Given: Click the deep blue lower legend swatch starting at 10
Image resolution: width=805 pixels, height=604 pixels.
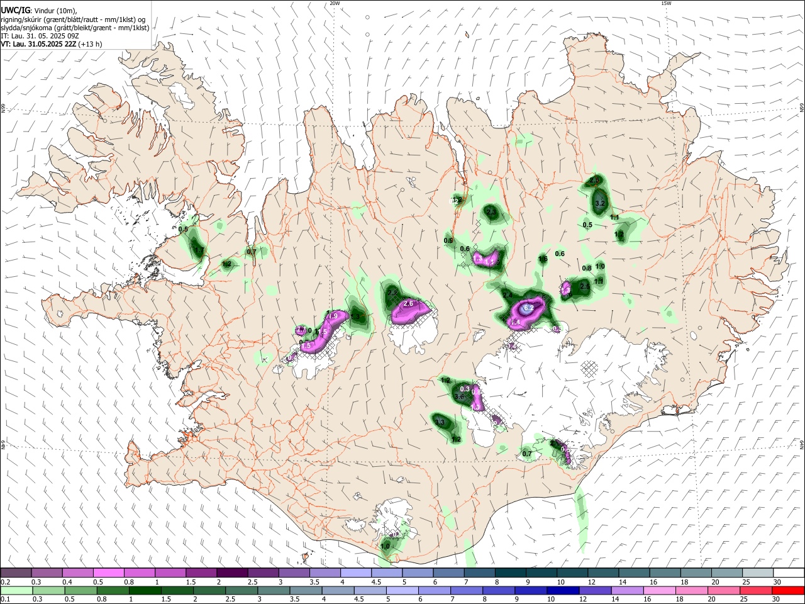Looking at the screenshot, I should (562, 590).
